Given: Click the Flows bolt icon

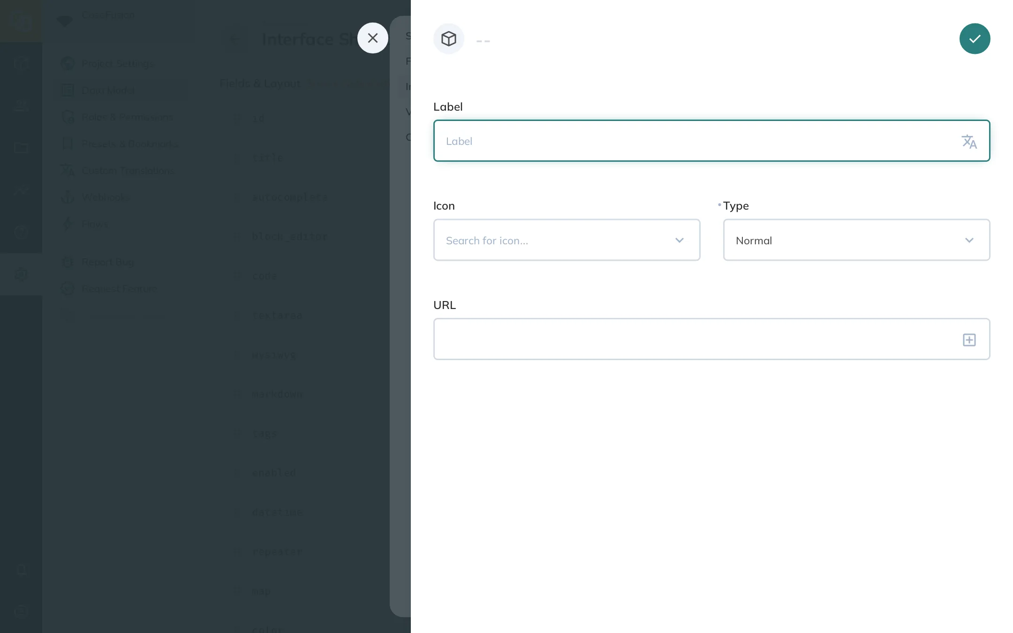Looking at the screenshot, I should coord(68,224).
